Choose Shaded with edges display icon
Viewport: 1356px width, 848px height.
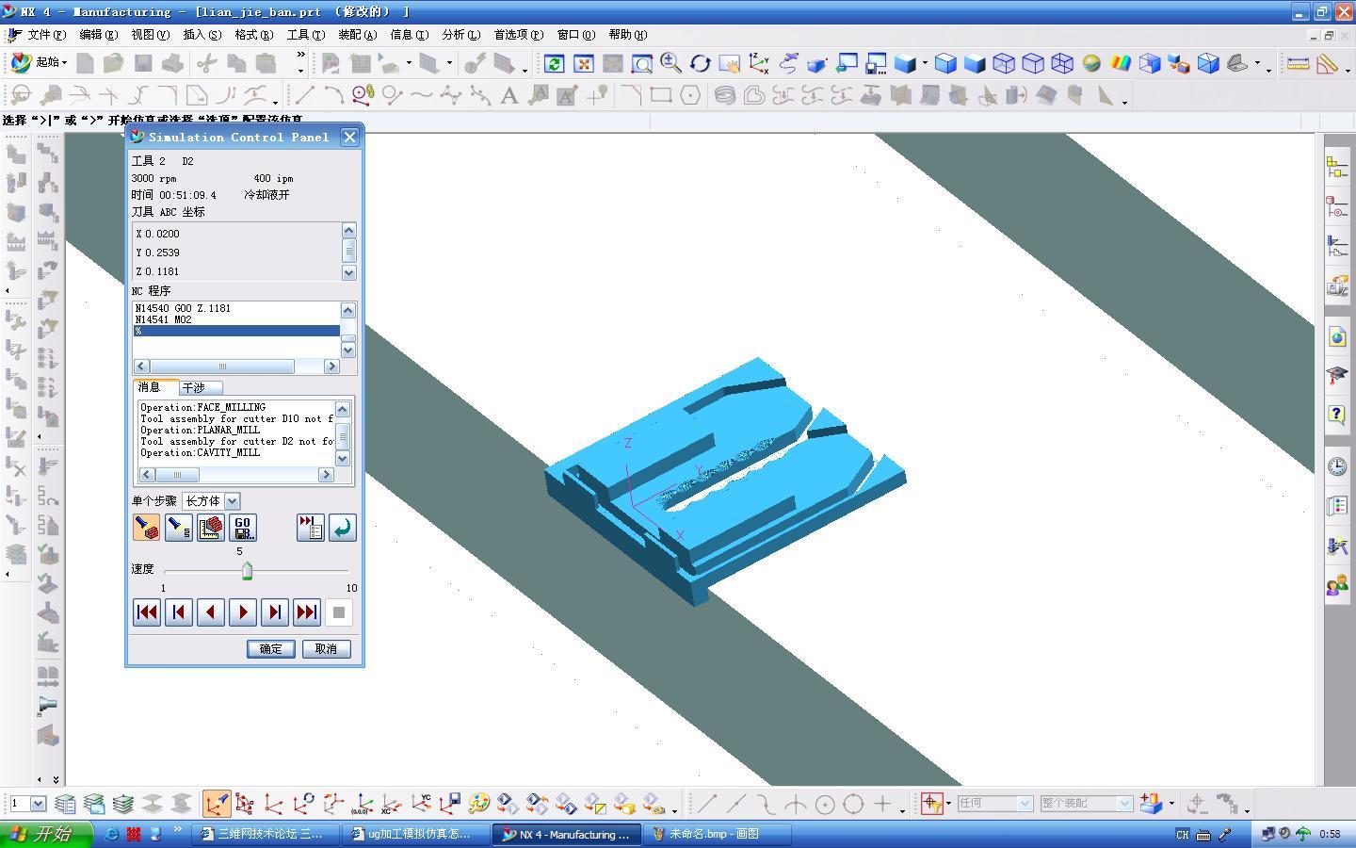(945, 63)
